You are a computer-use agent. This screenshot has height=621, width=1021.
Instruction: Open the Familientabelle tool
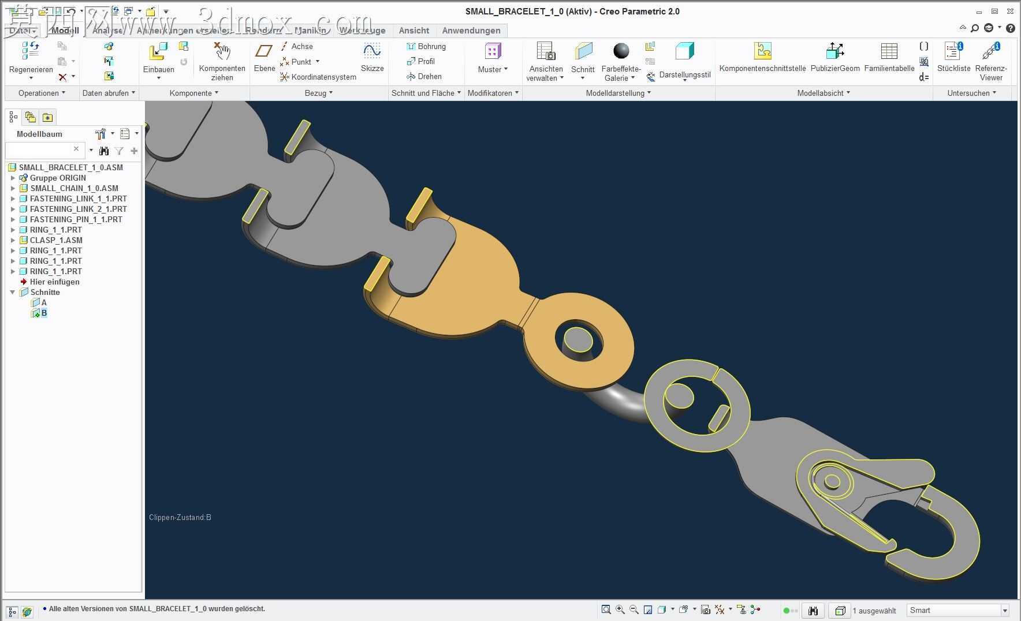tap(889, 51)
